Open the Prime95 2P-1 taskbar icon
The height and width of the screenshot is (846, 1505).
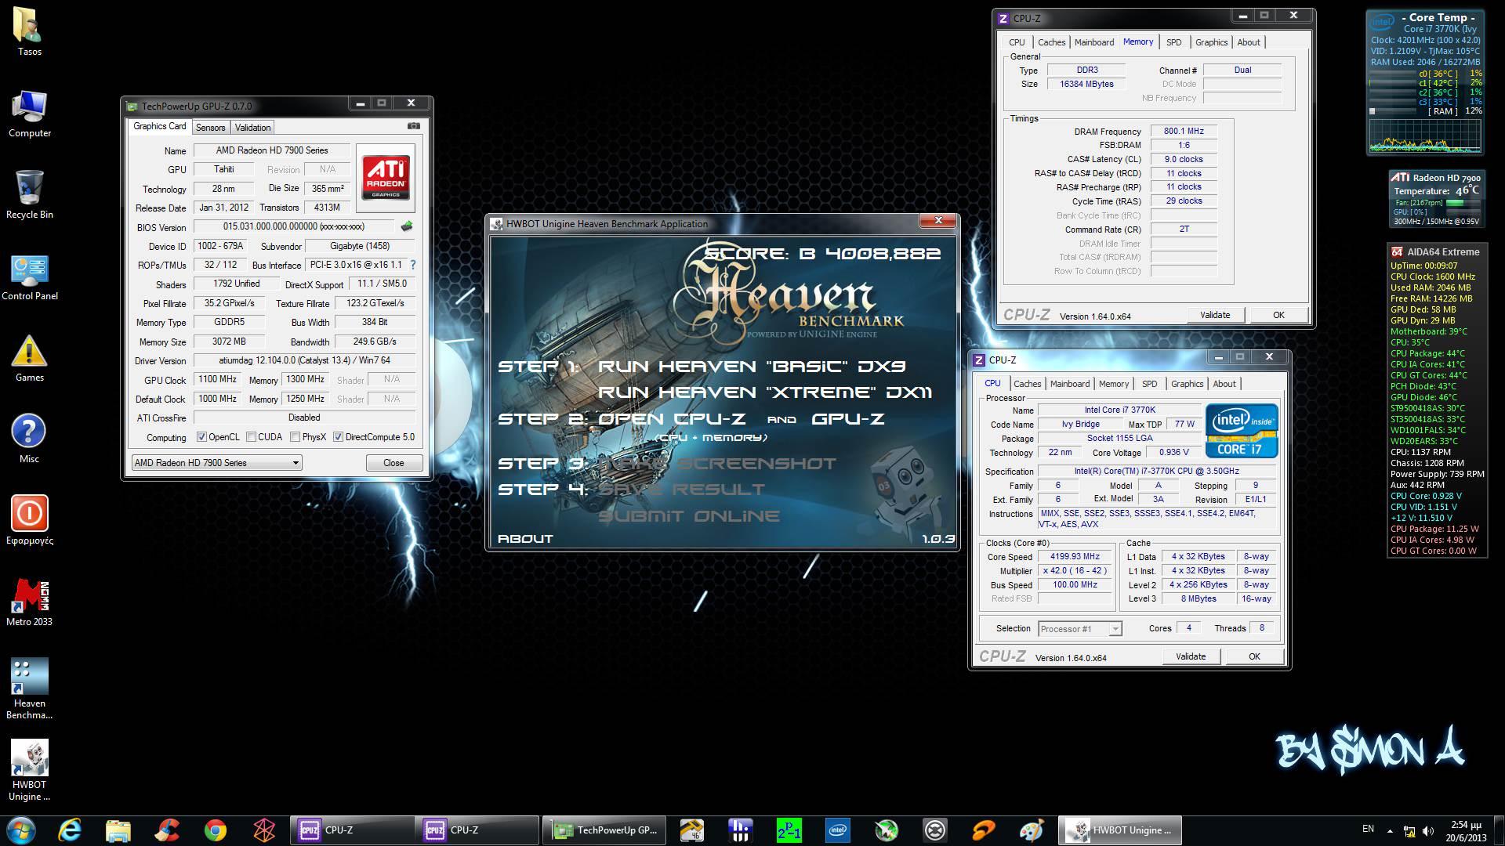[x=789, y=830]
